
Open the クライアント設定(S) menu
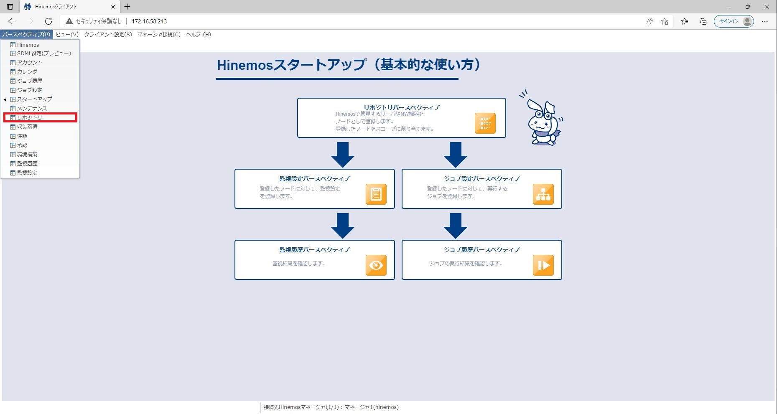point(108,35)
